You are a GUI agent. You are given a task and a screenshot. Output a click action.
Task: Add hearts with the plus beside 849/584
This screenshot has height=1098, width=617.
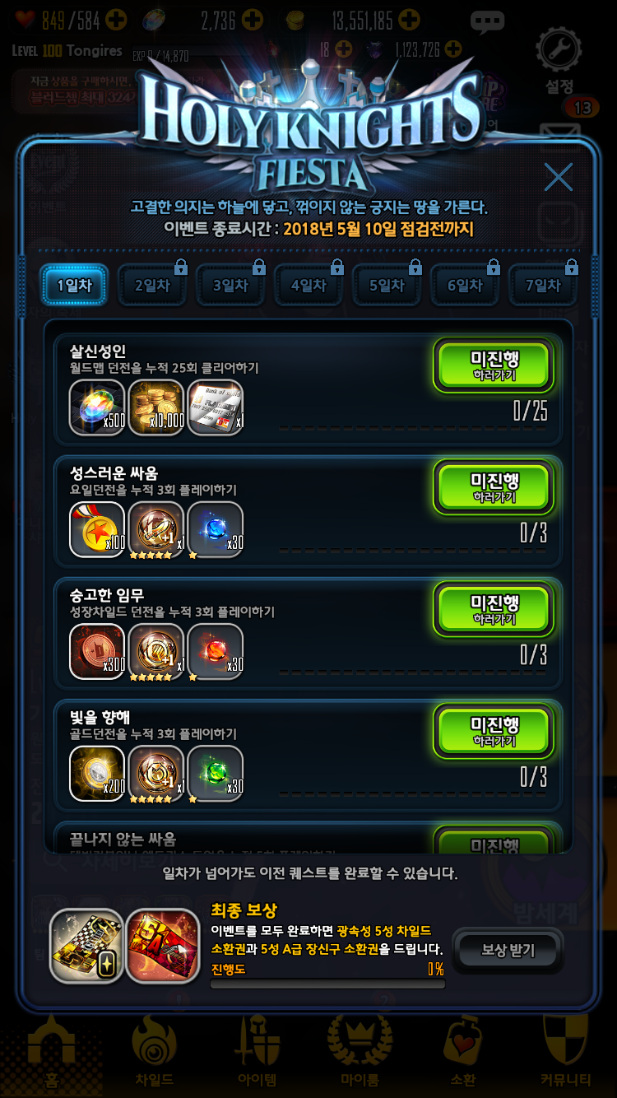coord(116,20)
